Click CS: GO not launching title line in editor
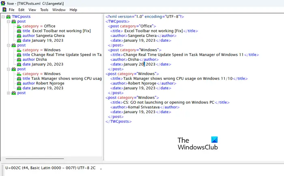The image size is (284, 176). click(170, 102)
